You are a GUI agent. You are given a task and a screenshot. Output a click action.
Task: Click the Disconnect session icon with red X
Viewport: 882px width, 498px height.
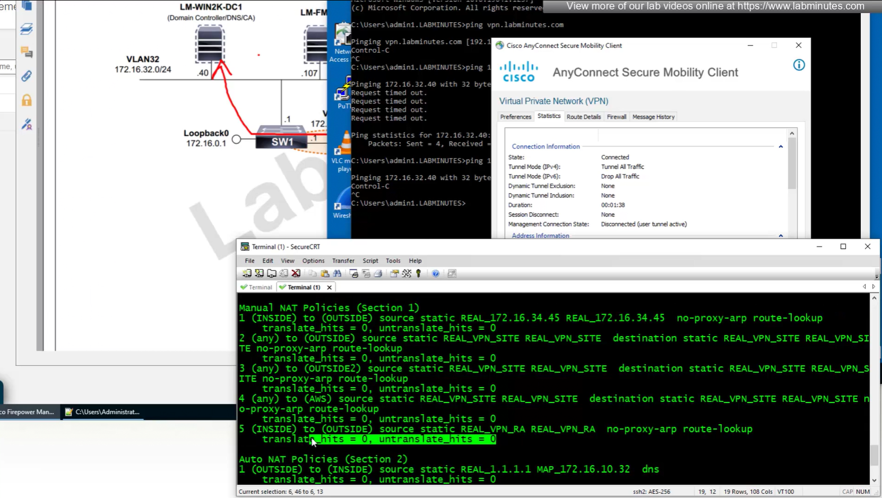tap(296, 274)
